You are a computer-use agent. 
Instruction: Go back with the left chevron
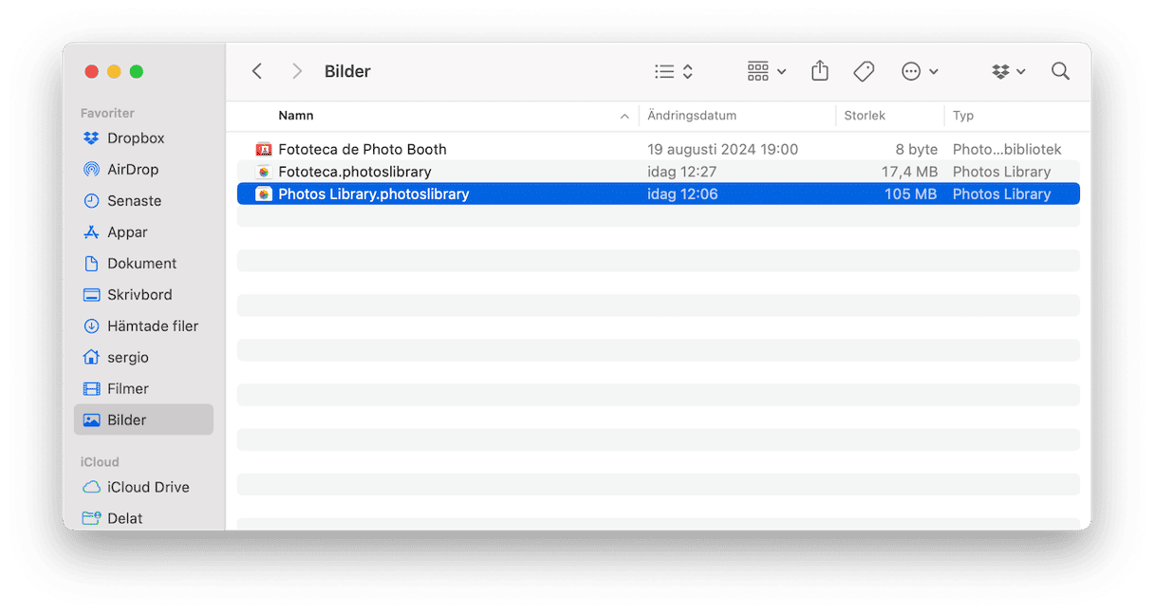pyautogui.click(x=256, y=71)
